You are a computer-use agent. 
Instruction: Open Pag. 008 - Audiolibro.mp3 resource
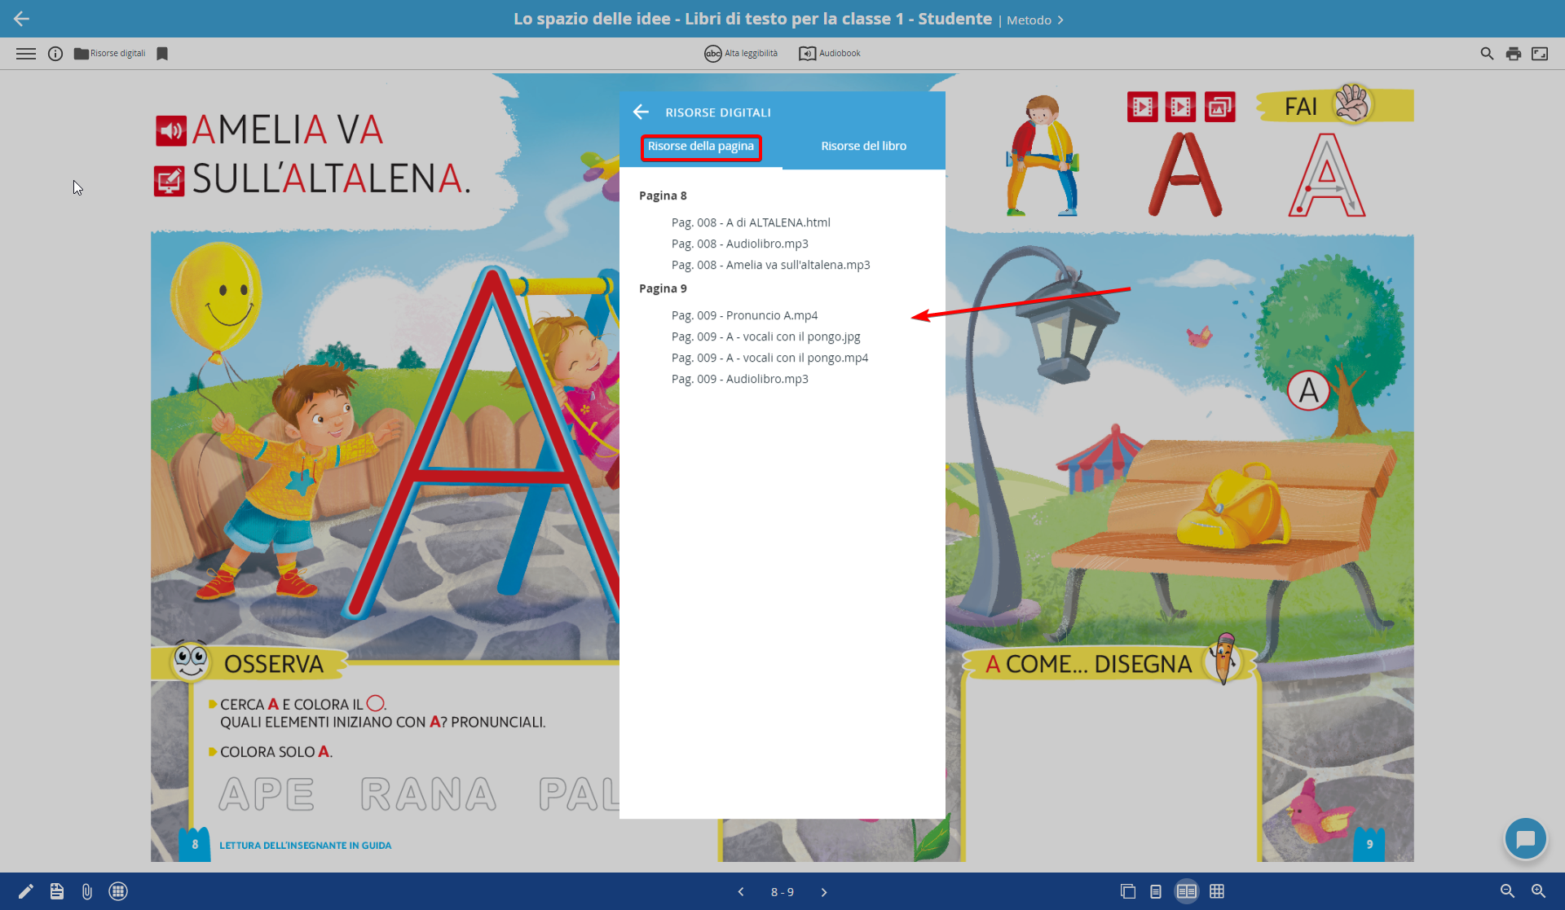pos(739,244)
